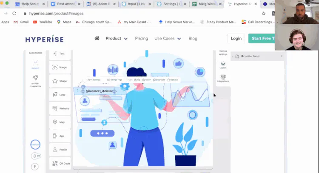Open the Apps bookmark
Image resolution: width=319 pixels, height=173 pixels.
pyautogui.click(x=5, y=22)
